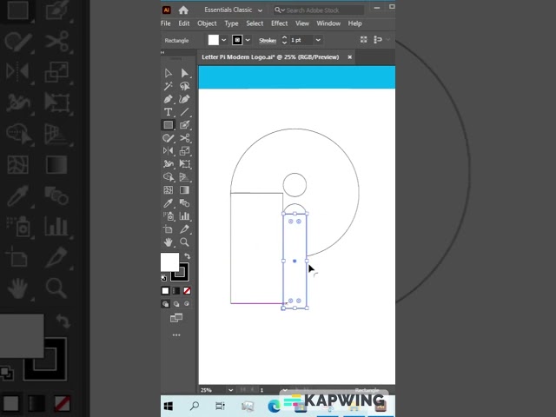The height and width of the screenshot is (417, 556).
Task: Switch to Letter Pi Modern Logo.ai tab
Action: point(270,57)
